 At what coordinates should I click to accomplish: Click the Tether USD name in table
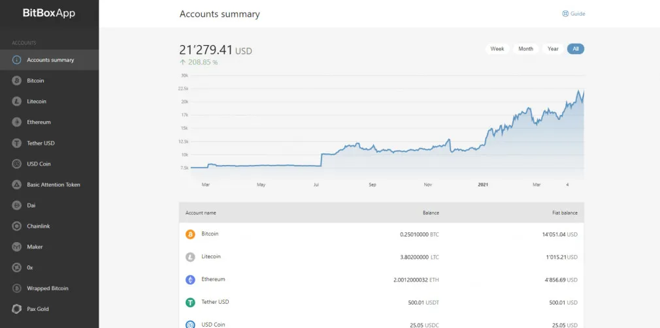point(215,302)
